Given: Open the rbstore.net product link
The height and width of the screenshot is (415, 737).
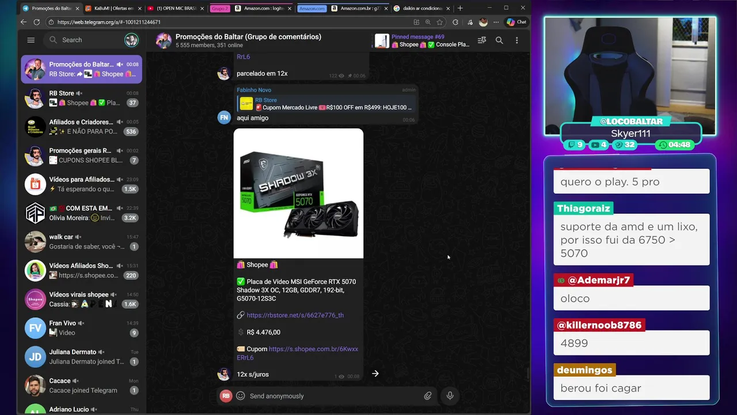Looking at the screenshot, I should (295, 315).
